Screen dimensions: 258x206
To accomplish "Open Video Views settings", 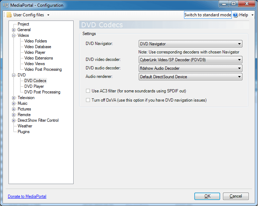I will (34, 64).
